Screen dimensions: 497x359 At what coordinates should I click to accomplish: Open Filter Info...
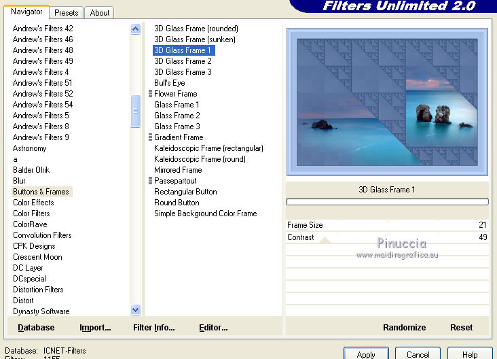coord(153,327)
